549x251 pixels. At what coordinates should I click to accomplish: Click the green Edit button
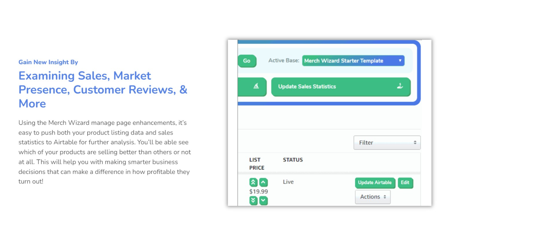(x=405, y=183)
